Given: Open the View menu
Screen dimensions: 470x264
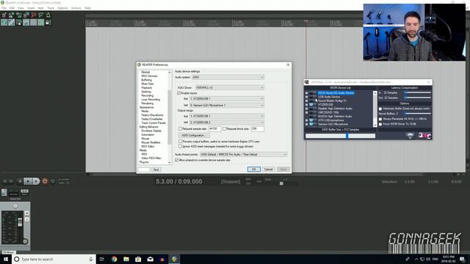Looking at the screenshot, I should (x=21, y=8).
